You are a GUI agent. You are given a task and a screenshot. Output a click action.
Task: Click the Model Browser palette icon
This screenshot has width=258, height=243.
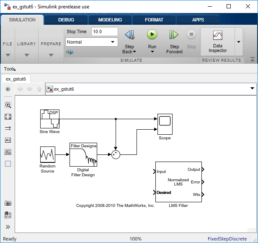[8, 215]
